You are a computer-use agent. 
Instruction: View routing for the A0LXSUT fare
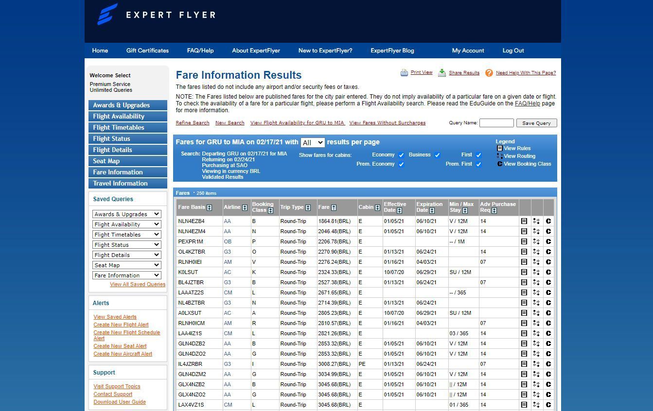tap(536, 313)
